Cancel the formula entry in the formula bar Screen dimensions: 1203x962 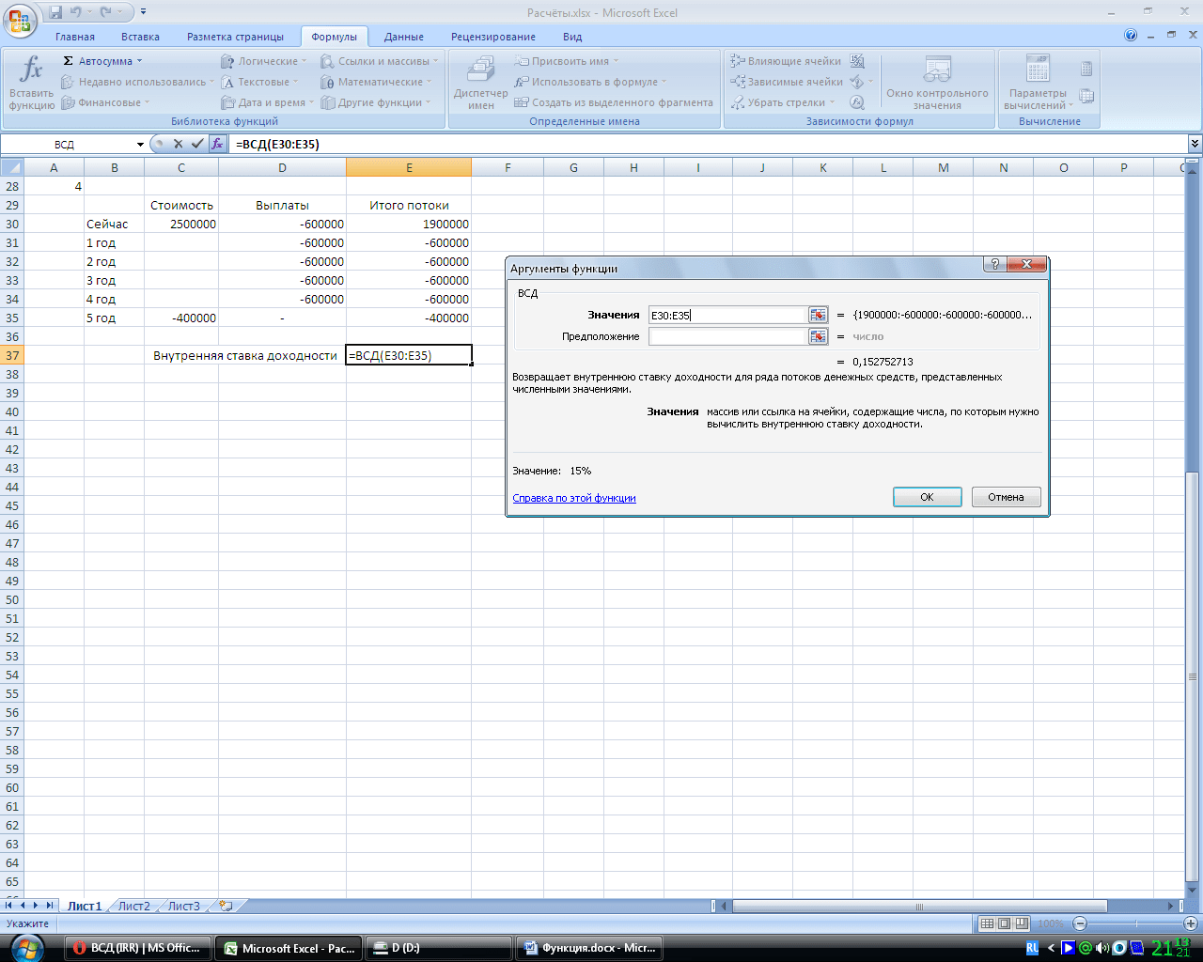(178, 144)
